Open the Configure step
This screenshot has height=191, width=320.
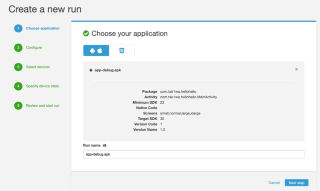pos(34,48)
